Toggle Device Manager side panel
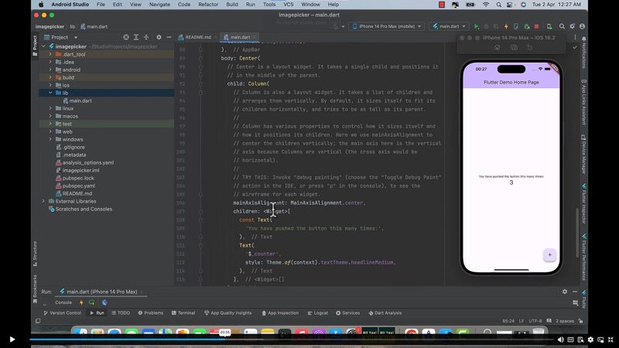 point(583,154)
